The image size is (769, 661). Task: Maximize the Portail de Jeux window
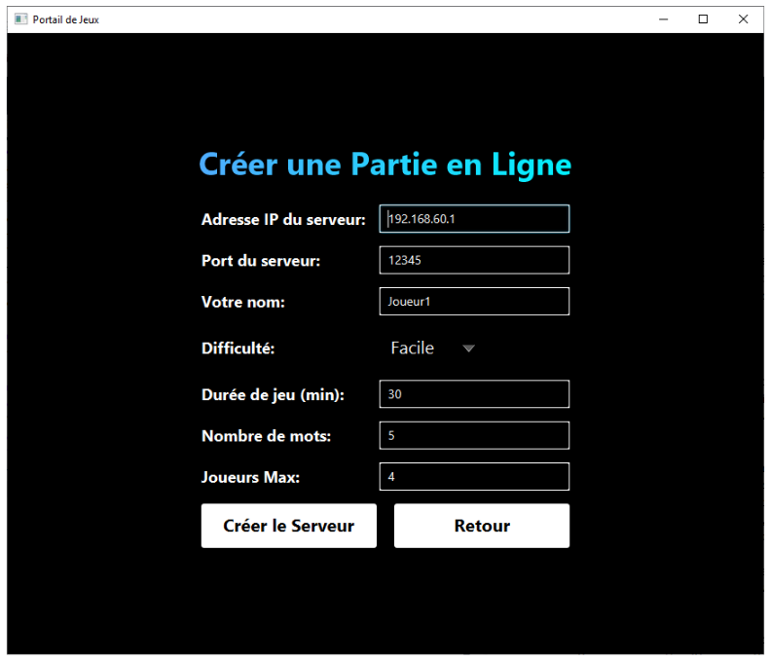pos(703,19)
